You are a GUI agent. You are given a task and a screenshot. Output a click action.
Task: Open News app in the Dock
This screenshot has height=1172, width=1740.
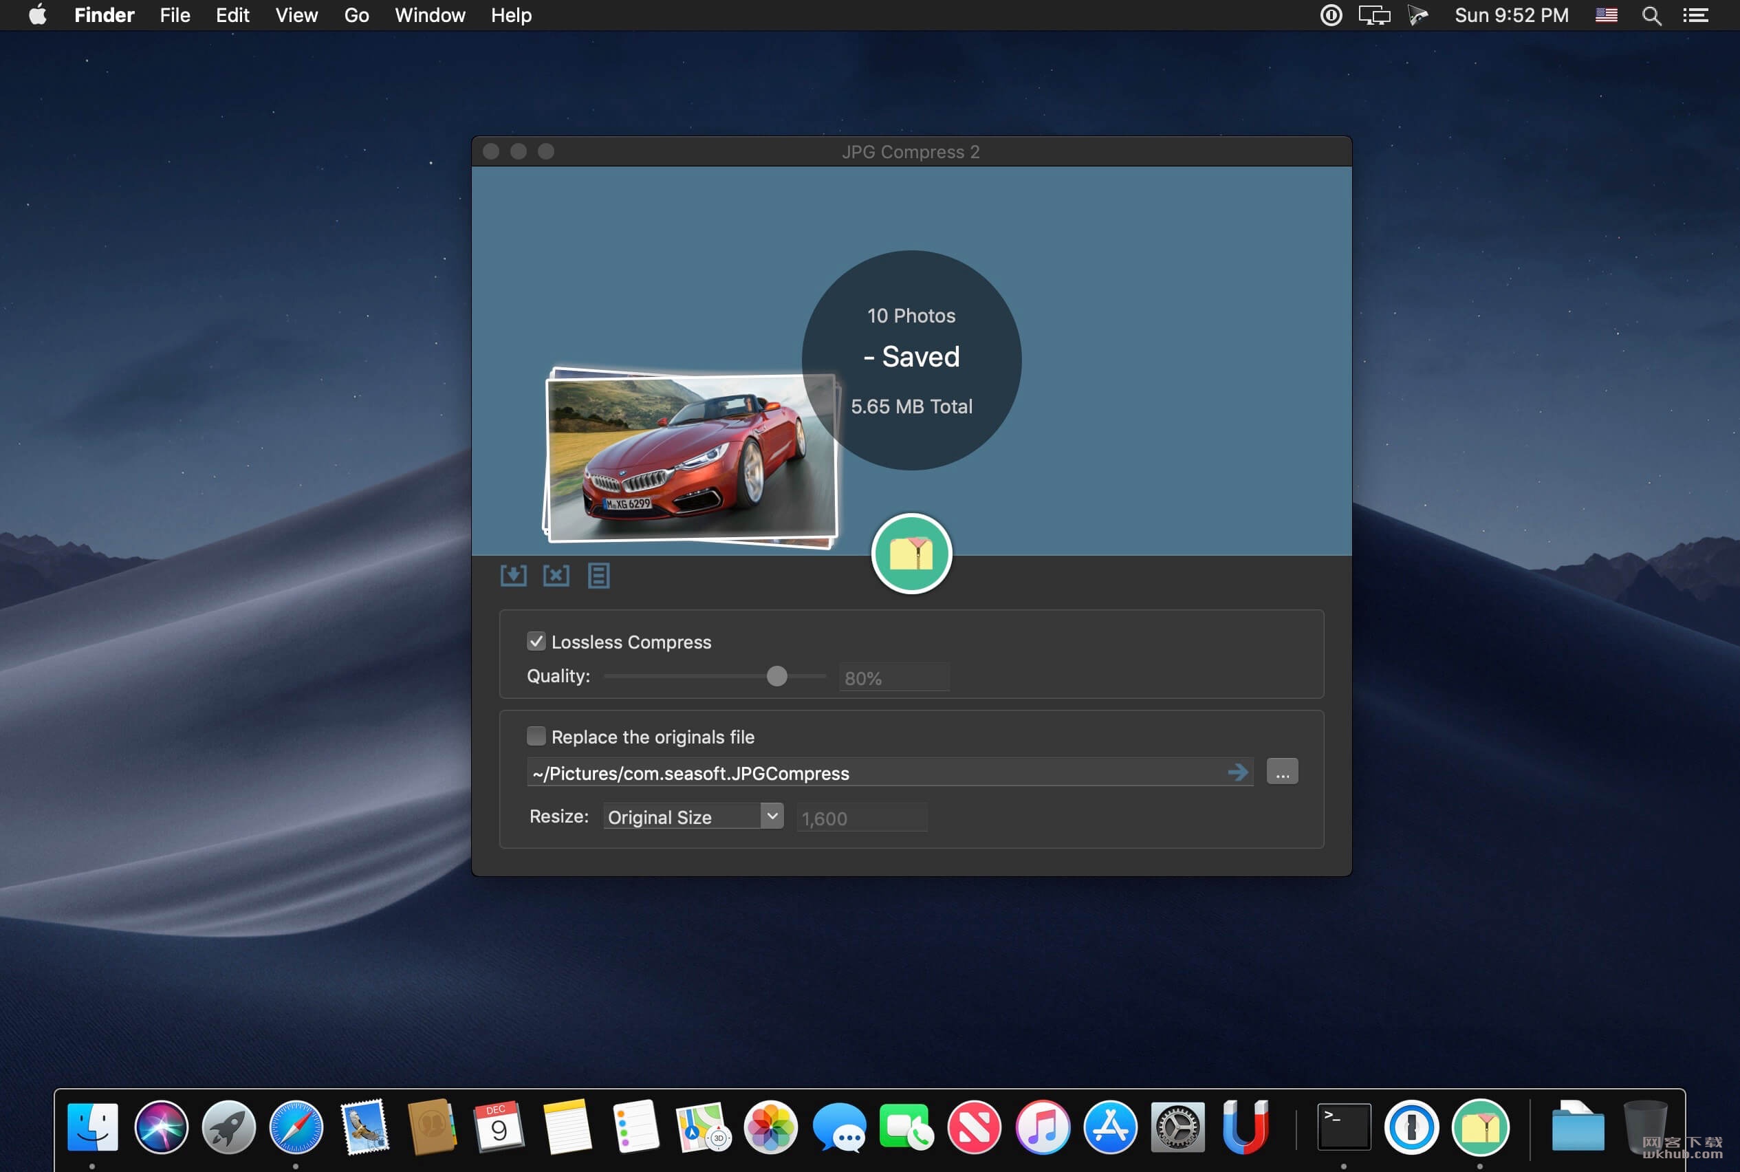pyautogui.click(x=974, y=1127)
